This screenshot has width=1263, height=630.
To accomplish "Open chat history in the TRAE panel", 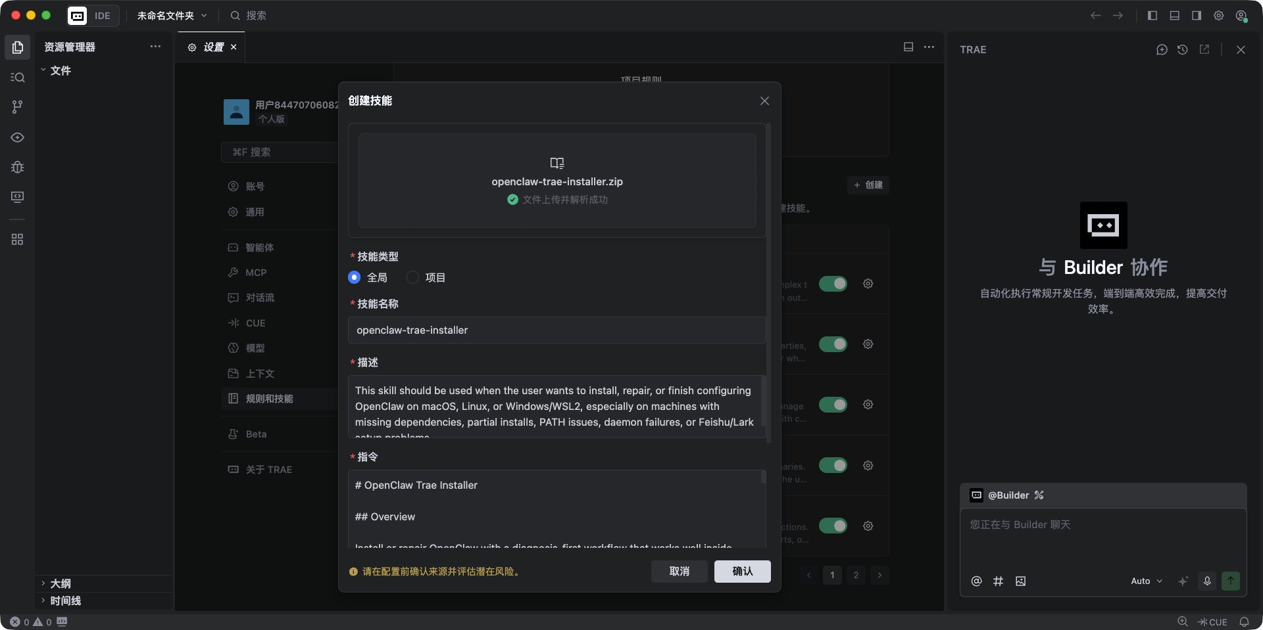I will [1183, 50].
